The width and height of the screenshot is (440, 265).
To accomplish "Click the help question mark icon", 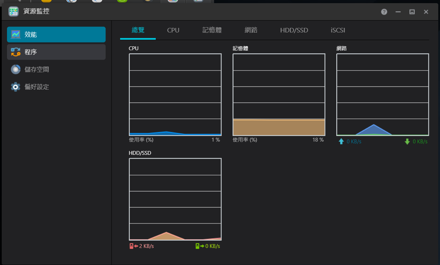I will tap(384, 12).
